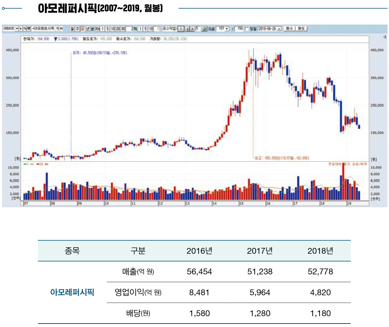Click the 영업이익(억 원) row label
This screenshot has width=389, height=327.
coord(138,292)
